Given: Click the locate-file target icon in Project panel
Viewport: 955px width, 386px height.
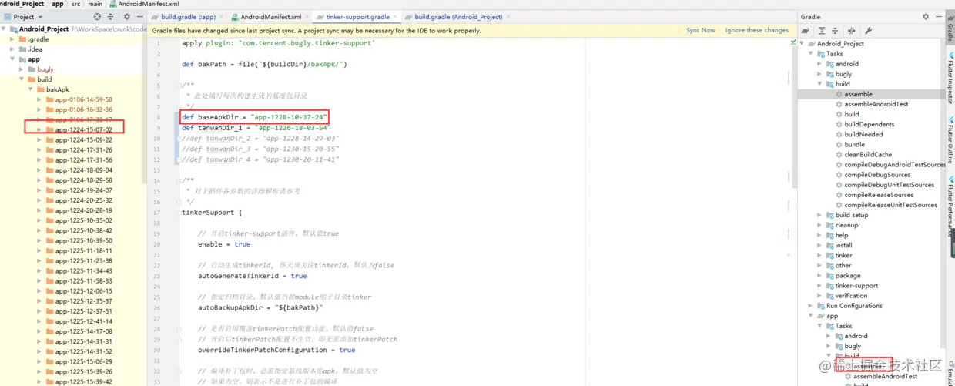Looking at the screenshot, I should (97, 16).
